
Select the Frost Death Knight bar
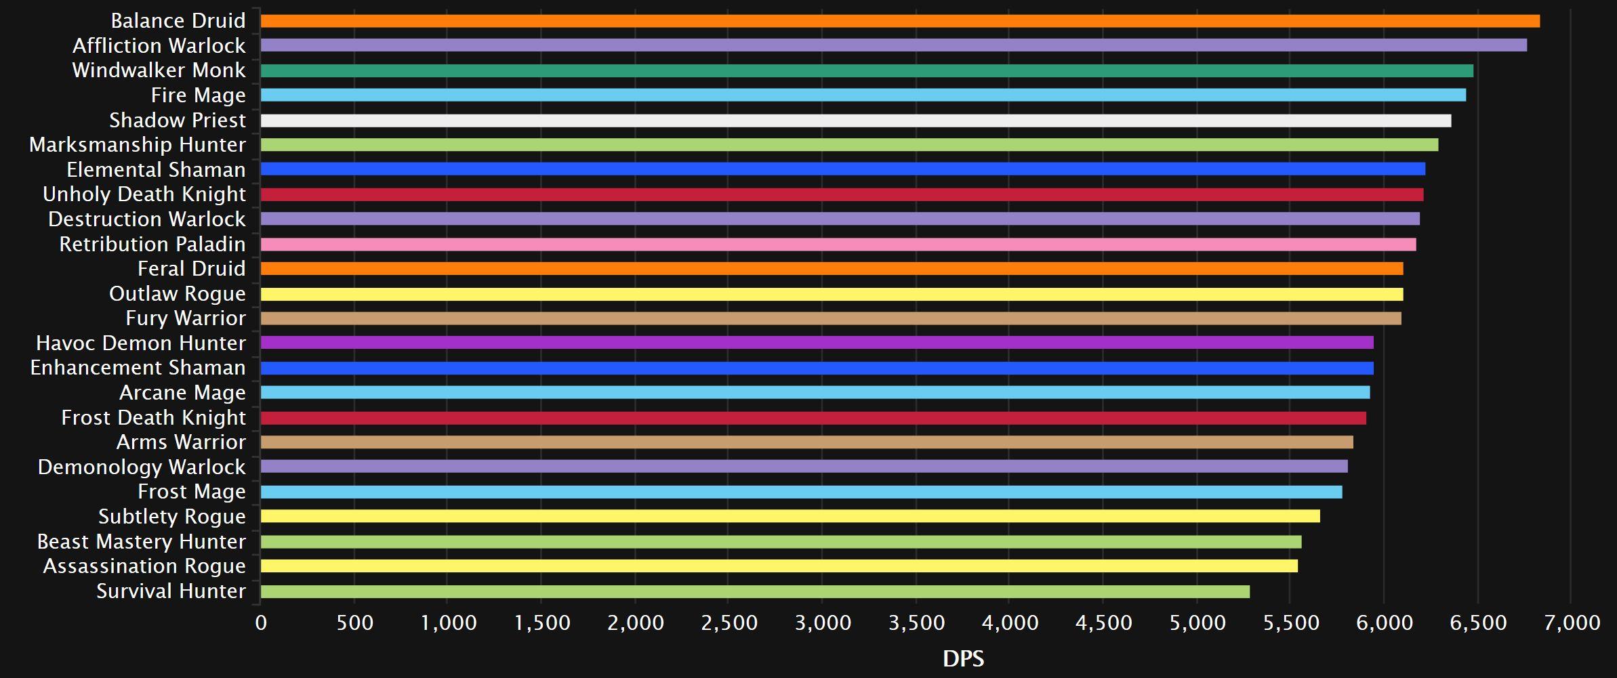point(813,417)
